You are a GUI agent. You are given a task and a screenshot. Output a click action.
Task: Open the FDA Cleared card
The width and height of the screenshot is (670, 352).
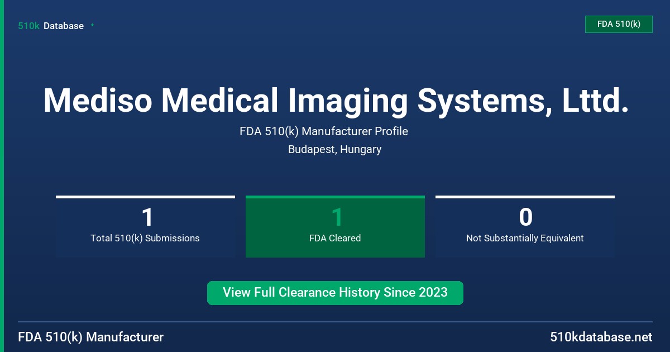click(335, 226)
